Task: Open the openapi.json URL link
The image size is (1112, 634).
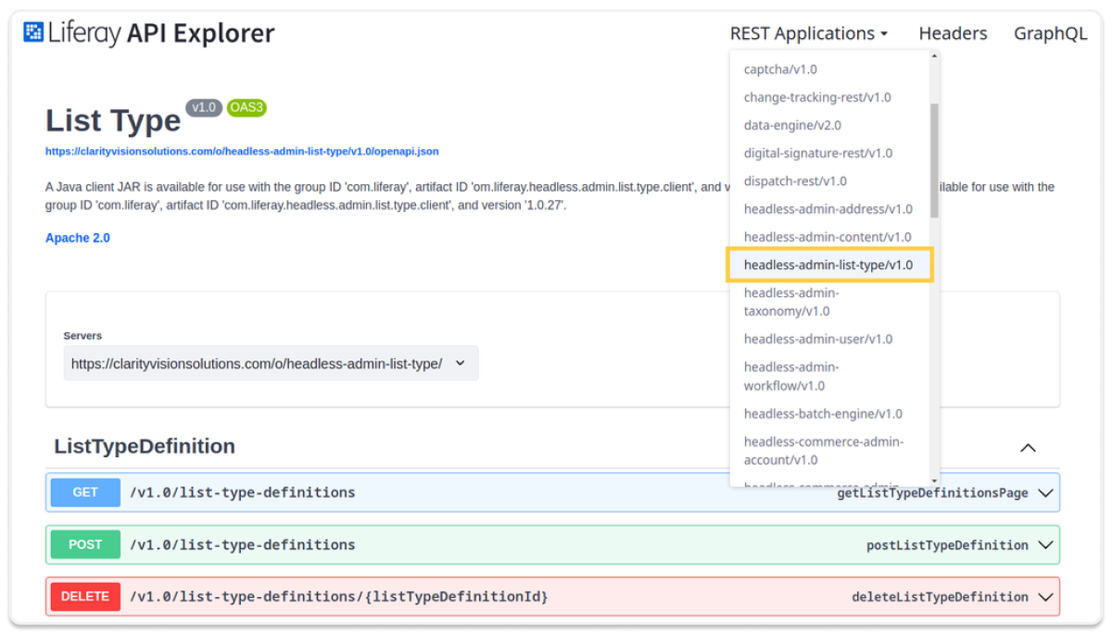Action: coord(242,151)
